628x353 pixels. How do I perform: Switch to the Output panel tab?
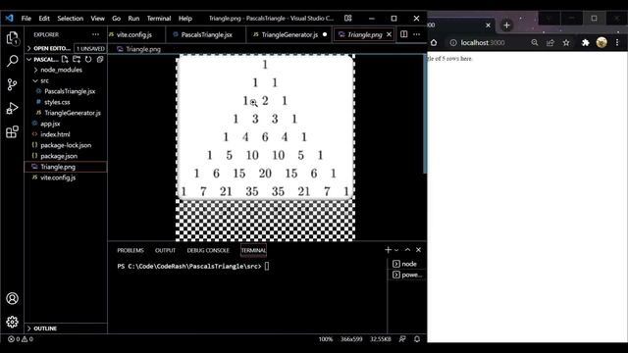(165, 250)
